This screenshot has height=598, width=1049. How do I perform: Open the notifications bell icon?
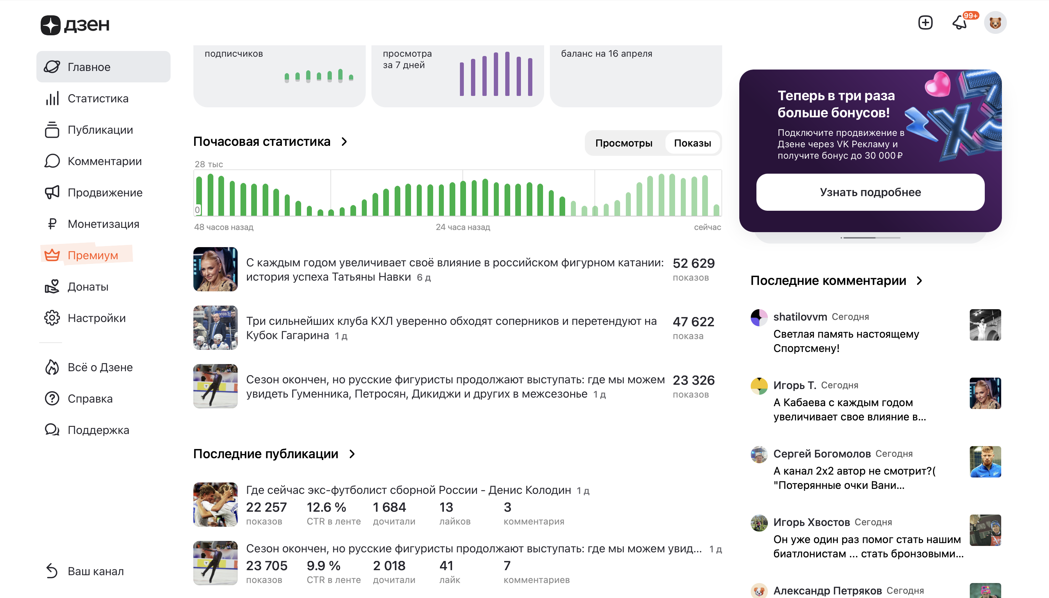(x=959, y=22)
